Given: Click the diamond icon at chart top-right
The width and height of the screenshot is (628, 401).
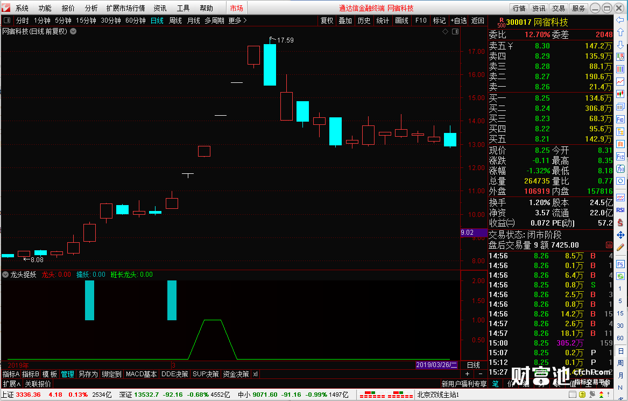Looking at the screenshot, I should 445,31.
